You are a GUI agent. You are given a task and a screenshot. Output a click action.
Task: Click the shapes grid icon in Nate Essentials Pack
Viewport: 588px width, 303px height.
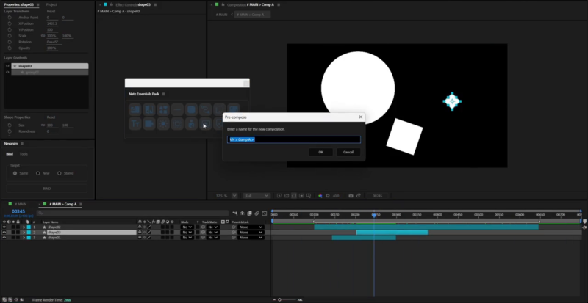(x=163, y=109)
